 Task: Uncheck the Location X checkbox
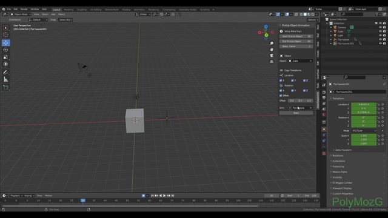[281, 81]
